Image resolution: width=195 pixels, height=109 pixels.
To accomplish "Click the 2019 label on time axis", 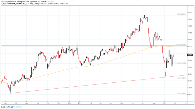I will tap(80, 103).
